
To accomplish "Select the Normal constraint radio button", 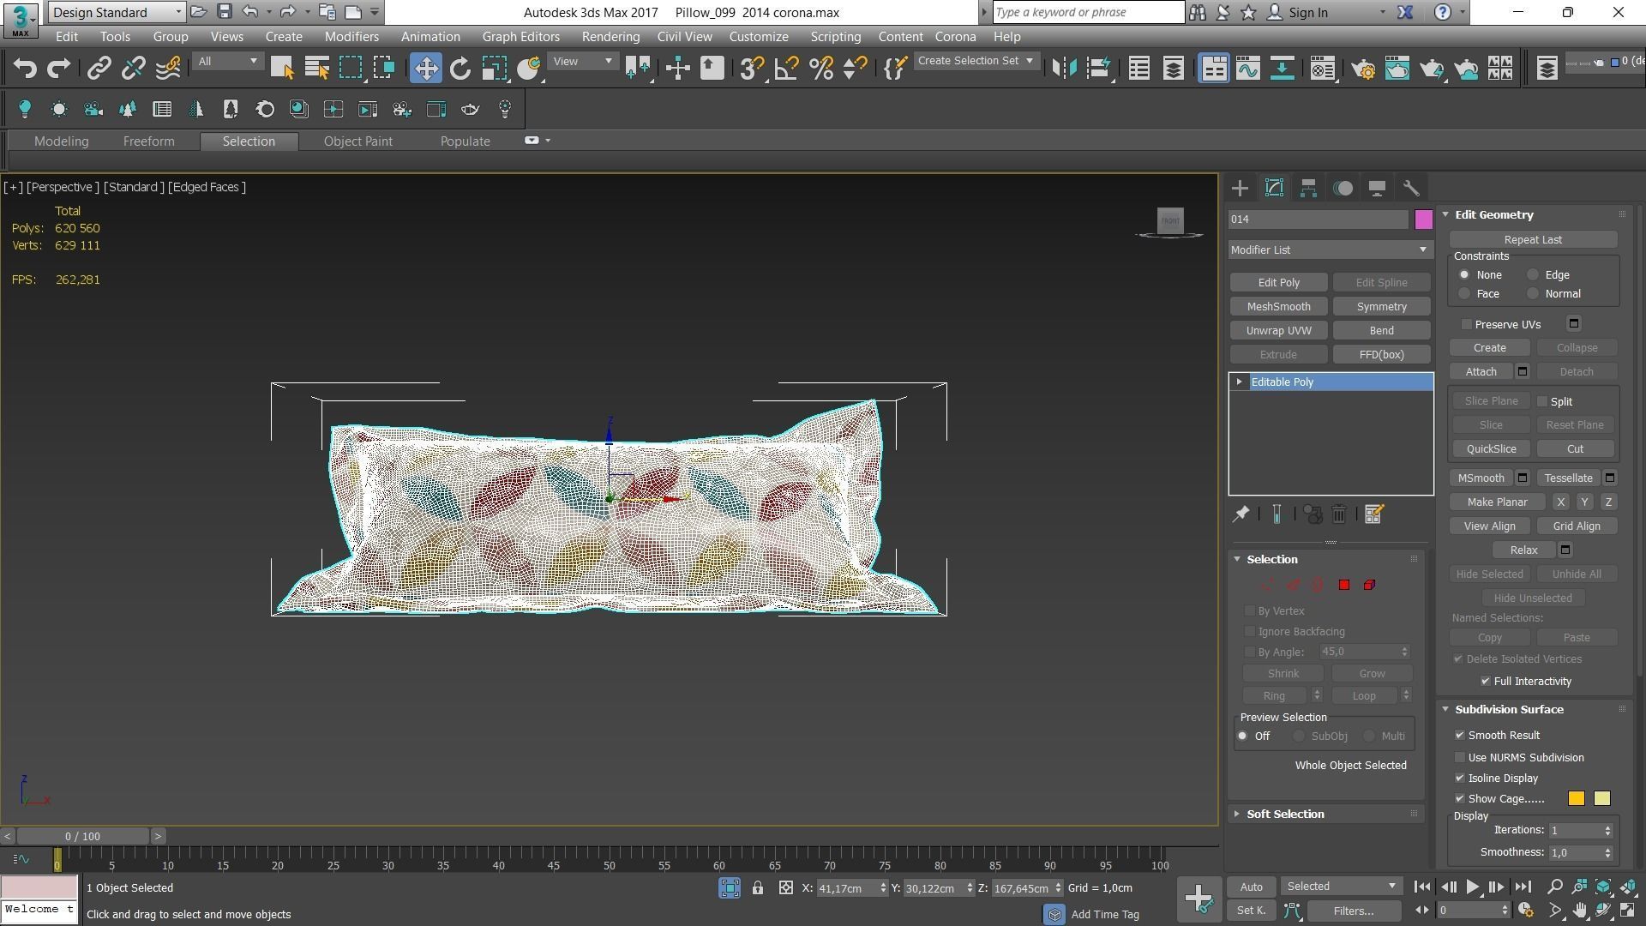I will (1533, 294).
